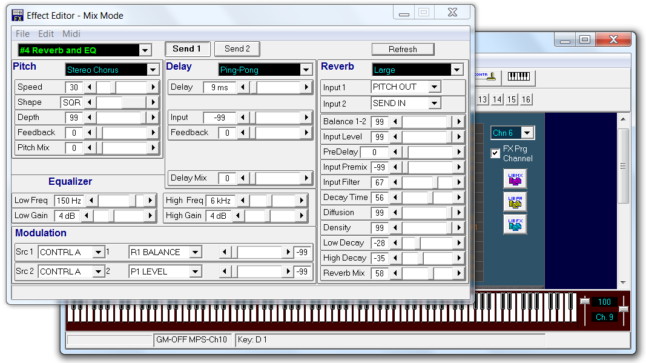The image size is (646, 363).
Task: Open the Midi menu
Action: [x=71, y=34]
